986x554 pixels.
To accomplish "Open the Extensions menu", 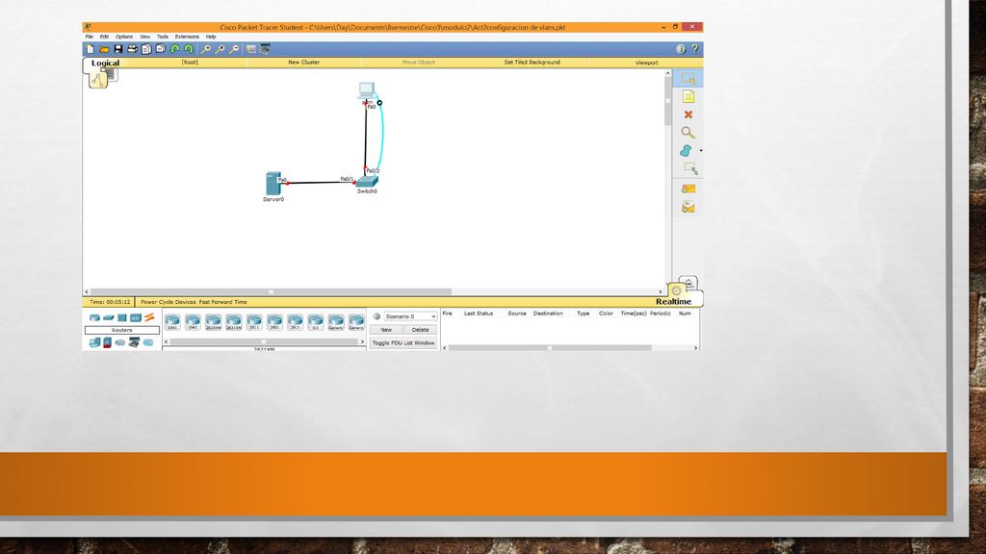I will [x=187, y=38].
